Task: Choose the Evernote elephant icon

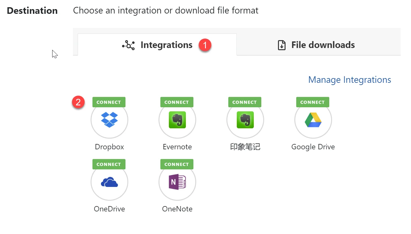Action: (x=177, y=120)
